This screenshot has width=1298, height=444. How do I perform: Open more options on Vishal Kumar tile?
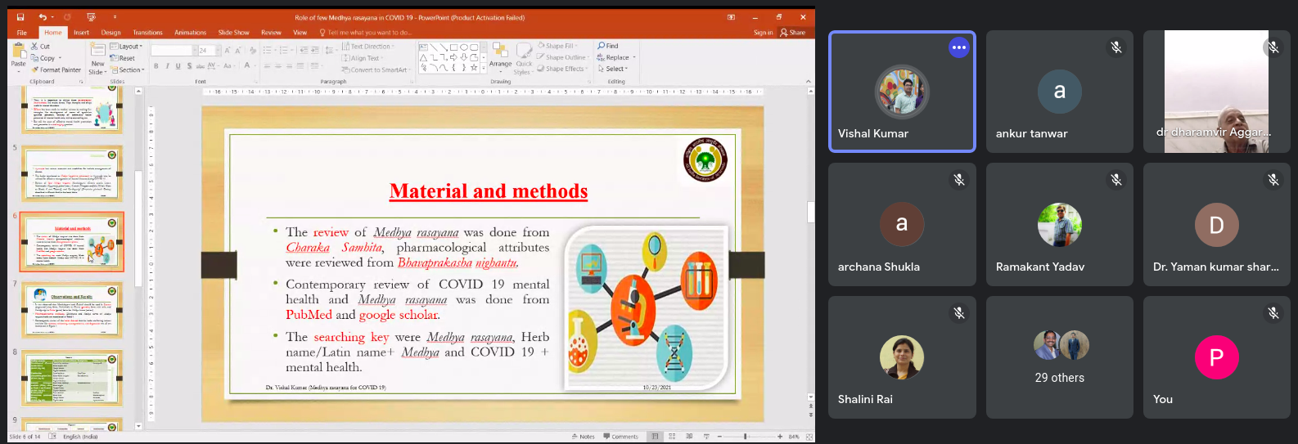959,47
